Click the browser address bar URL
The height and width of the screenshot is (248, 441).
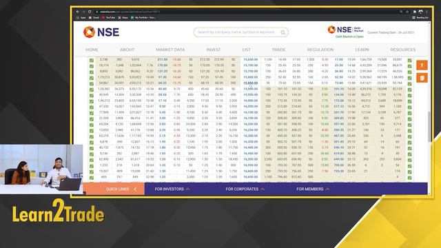130,12
